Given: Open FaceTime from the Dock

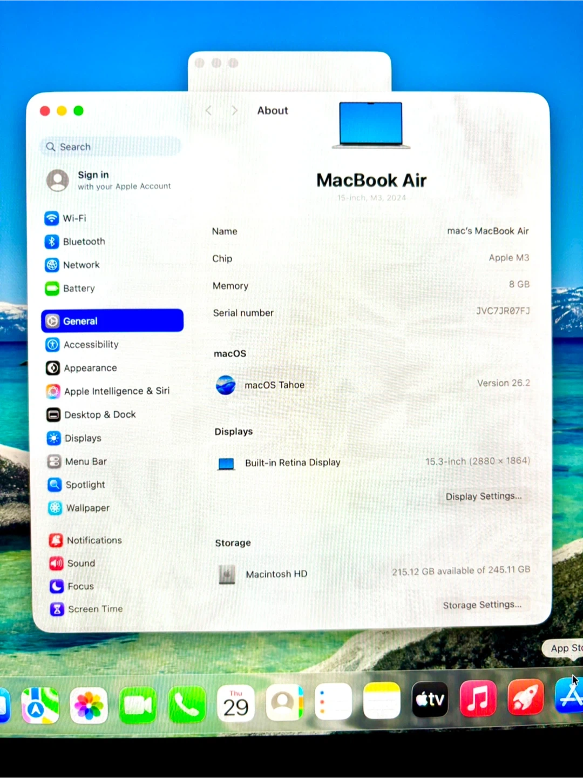Looking at the screenshot, I should tap(138, 705).
